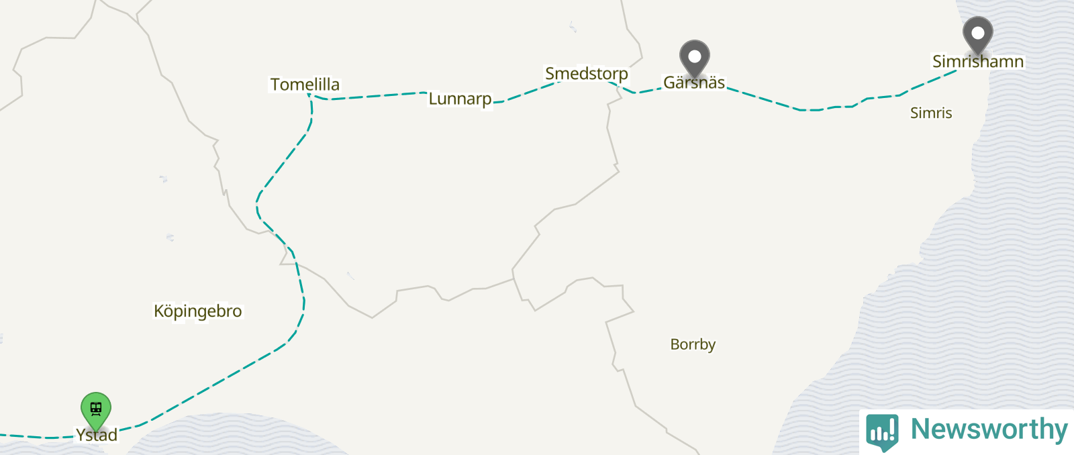Click the Tomelilla town label

pyautogui.click(x=305, y=85)
